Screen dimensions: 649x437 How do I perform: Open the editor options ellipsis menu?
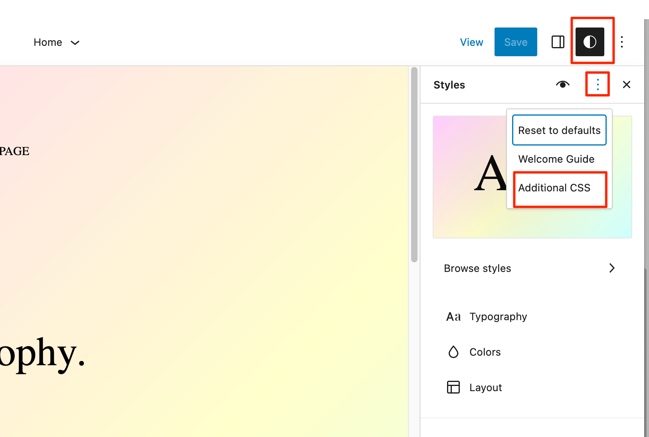click(622, 41)
